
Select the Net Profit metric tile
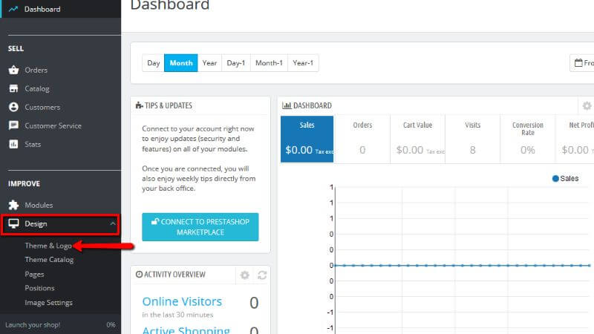coord(575,139)
